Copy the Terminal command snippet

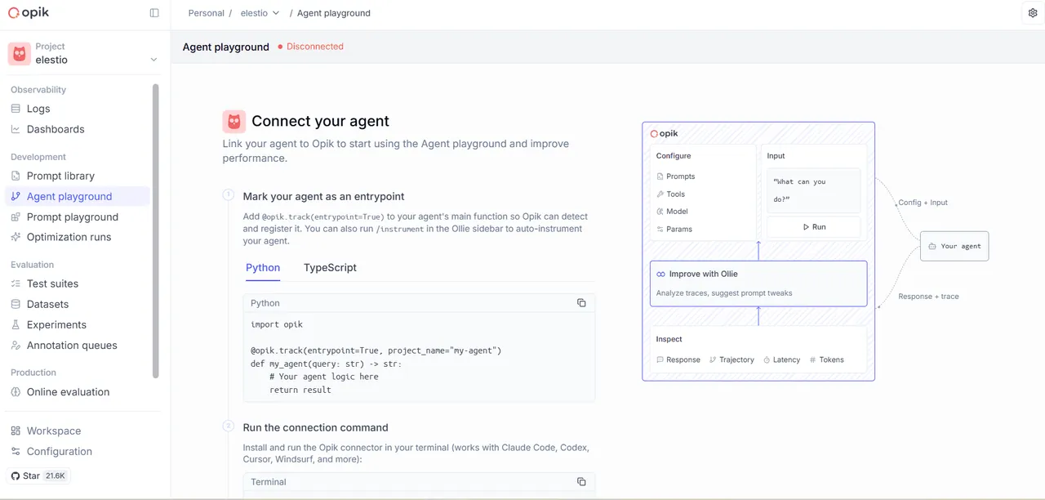click(581, 482)
